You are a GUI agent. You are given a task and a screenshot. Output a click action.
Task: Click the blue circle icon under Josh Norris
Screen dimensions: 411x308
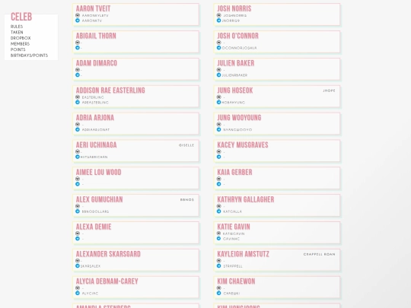(x=219, y=21)
